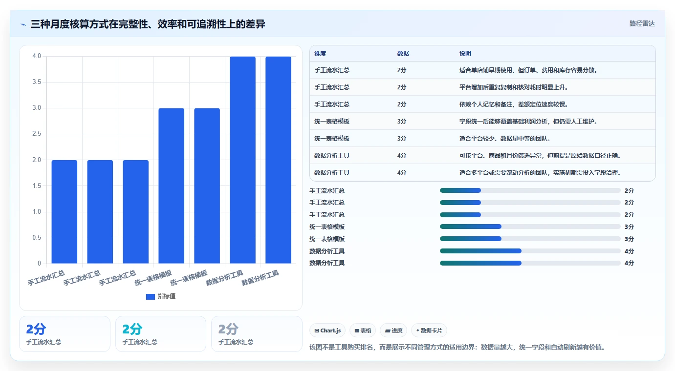The width and height of the screenshot is (675, 371).
Task: Click the 4.0 y-axis label
Action: pyautogui.click(x=37, y=56)
